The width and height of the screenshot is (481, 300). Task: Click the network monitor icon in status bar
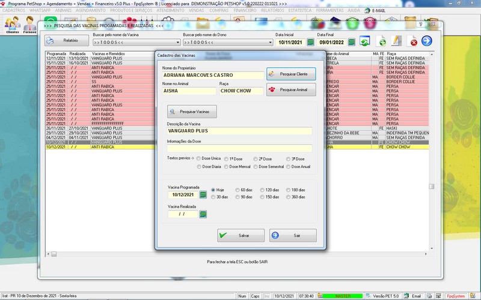pyautogui.click(x=438, y=296)
